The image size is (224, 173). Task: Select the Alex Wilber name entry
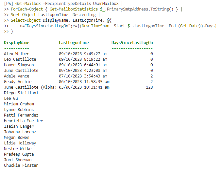(x=16, y=54)
